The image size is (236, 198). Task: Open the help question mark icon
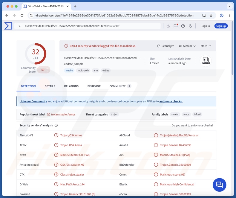[183, 26]
